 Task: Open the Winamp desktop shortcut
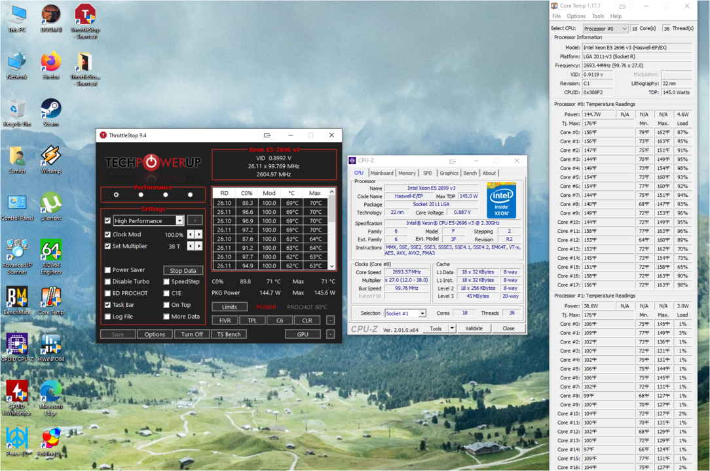[50, 156]
